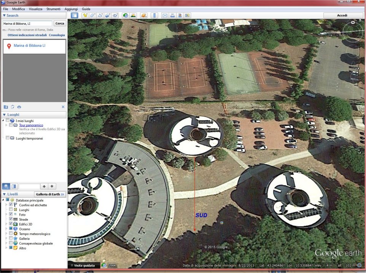366x273 pixels.
Task: Select the Add Polygon tool
Action: click(92, 16)
